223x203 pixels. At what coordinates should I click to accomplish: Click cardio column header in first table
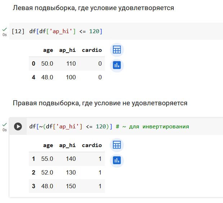tap(92, 50)
